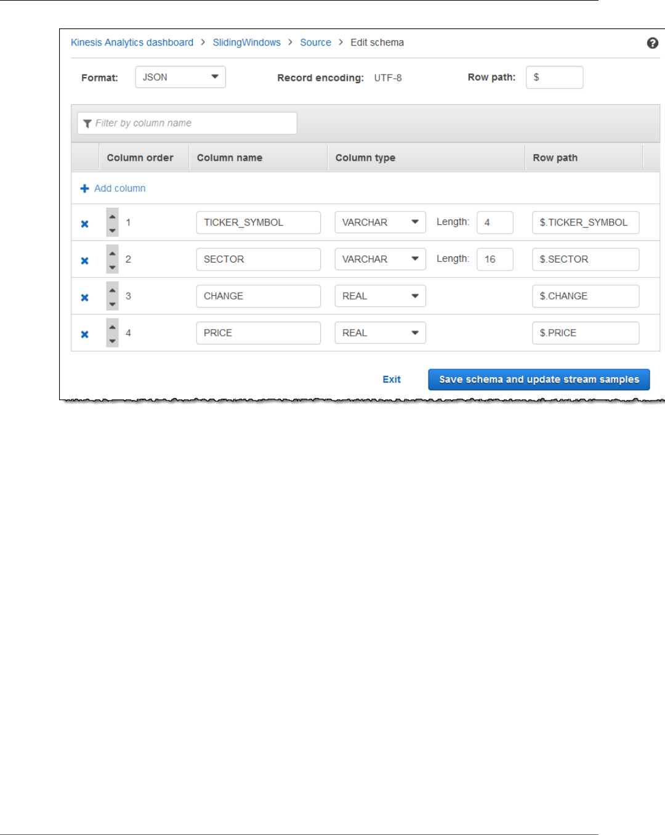The image size is (665, 835).
Task: Move PRICE column down with arrow
Action: pos(112,341)
